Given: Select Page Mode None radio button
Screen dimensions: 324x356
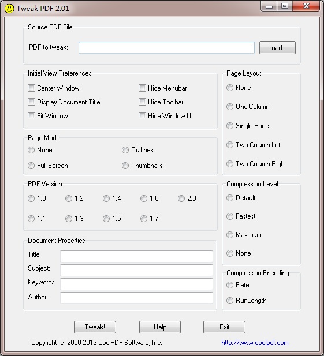Looking at the screenshot, I should 31,150.
